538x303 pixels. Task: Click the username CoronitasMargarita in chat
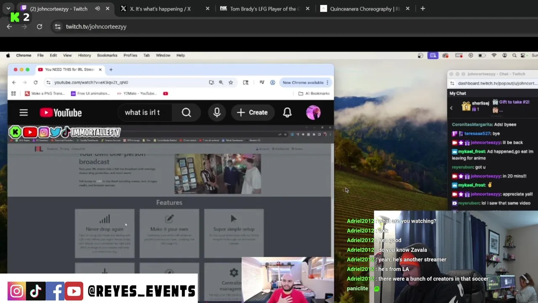472,125
